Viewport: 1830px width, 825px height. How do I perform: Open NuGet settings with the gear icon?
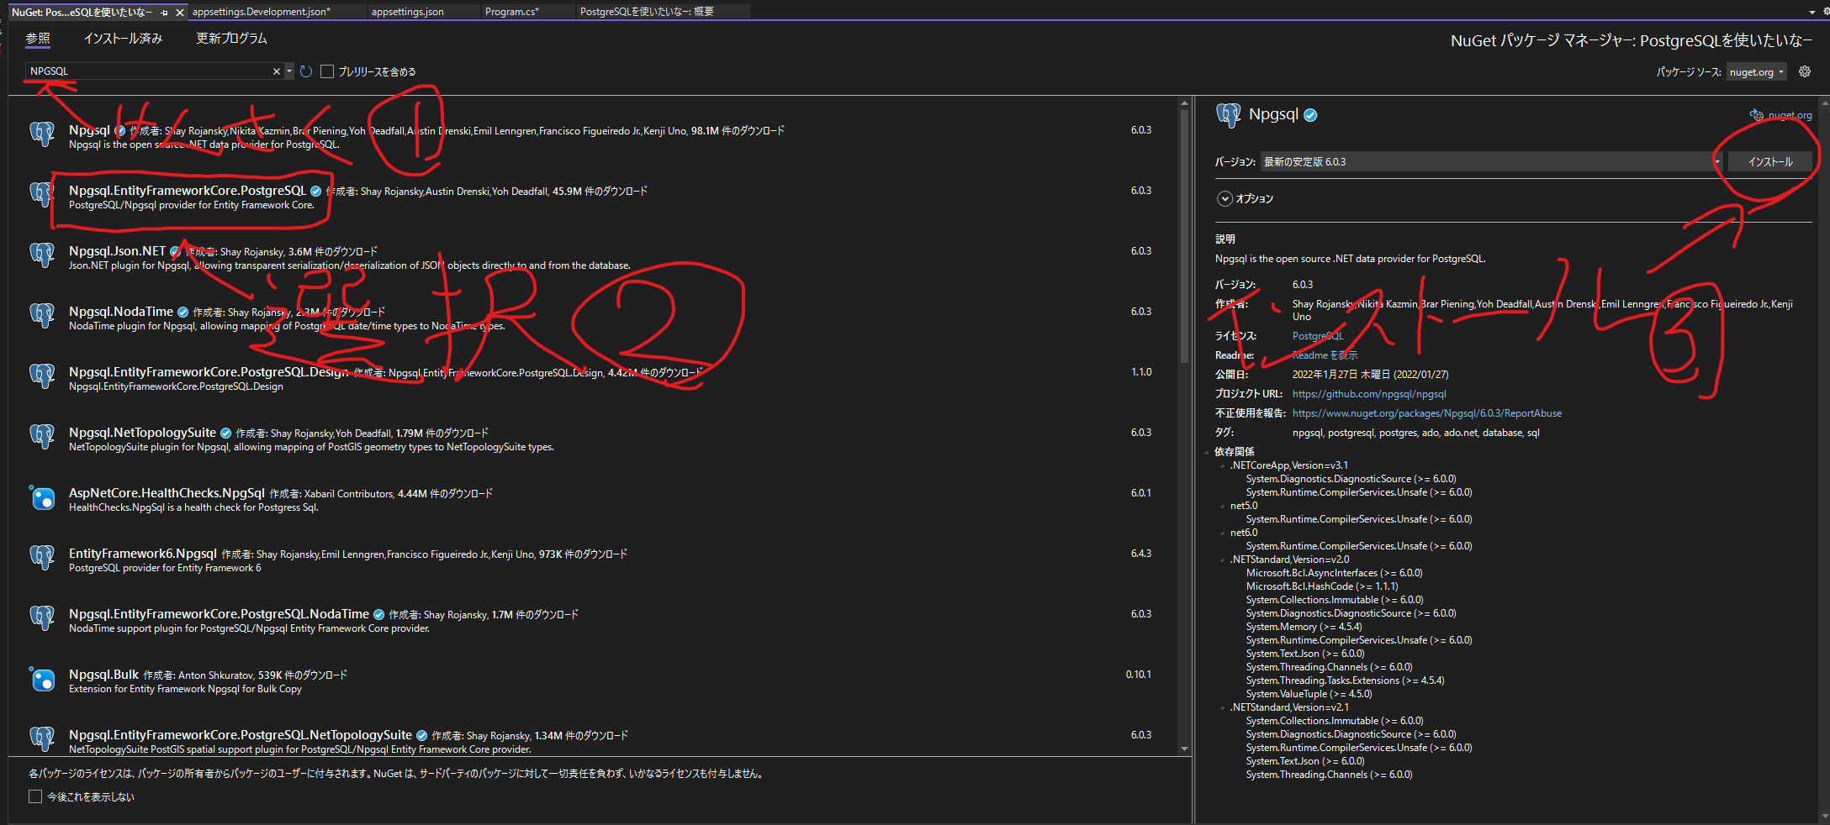[1805, 71]
